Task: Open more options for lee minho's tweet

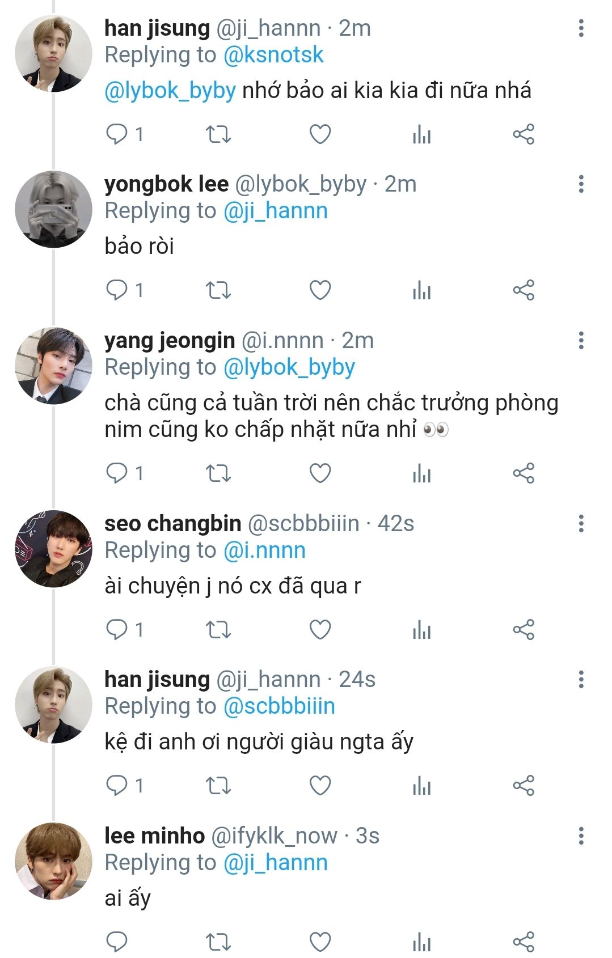Action: pos(581,836)
